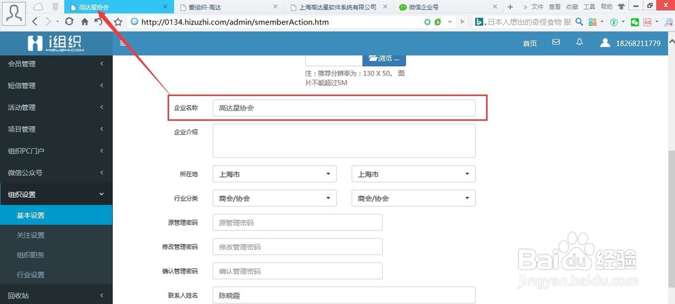Switch to the 爱组织-高达 tab
The width and height of the screenshot is (675, 304).
coord(229,7)
